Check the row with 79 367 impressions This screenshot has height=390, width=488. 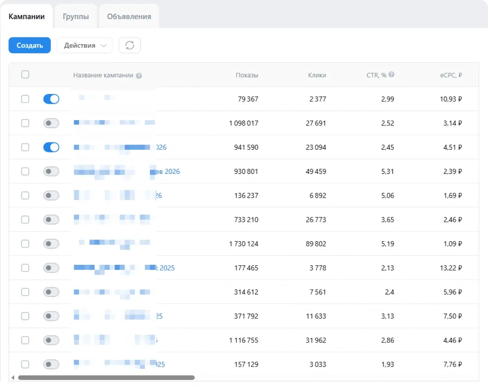25,99
